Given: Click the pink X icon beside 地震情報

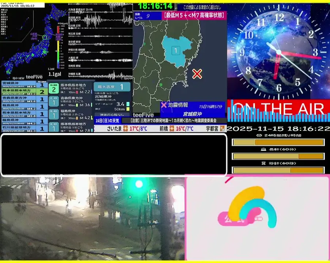Looking at the screenshot, I should click(x=164, y=105).
